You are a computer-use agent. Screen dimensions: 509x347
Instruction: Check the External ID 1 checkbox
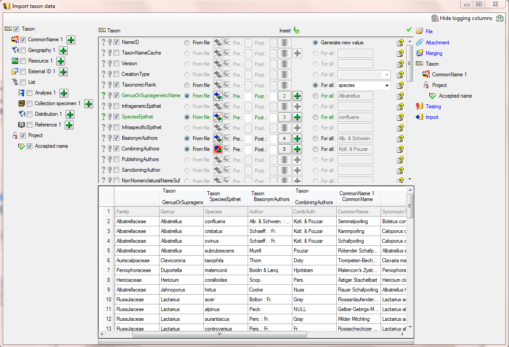tap(23, 71)
